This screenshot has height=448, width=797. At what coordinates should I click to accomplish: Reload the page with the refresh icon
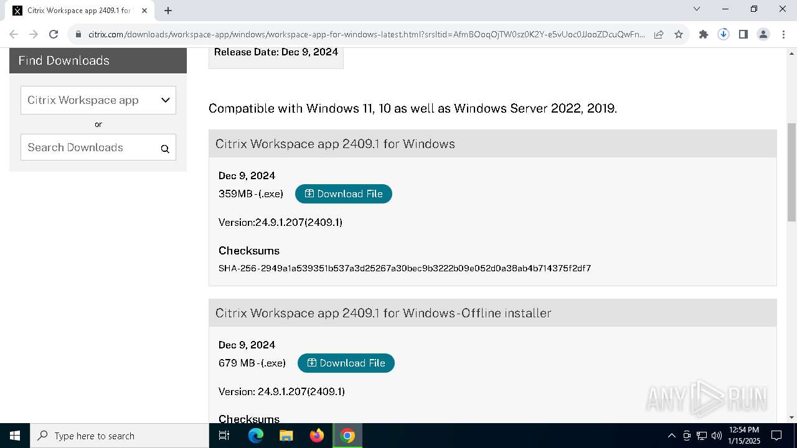(x=54, y=35)
